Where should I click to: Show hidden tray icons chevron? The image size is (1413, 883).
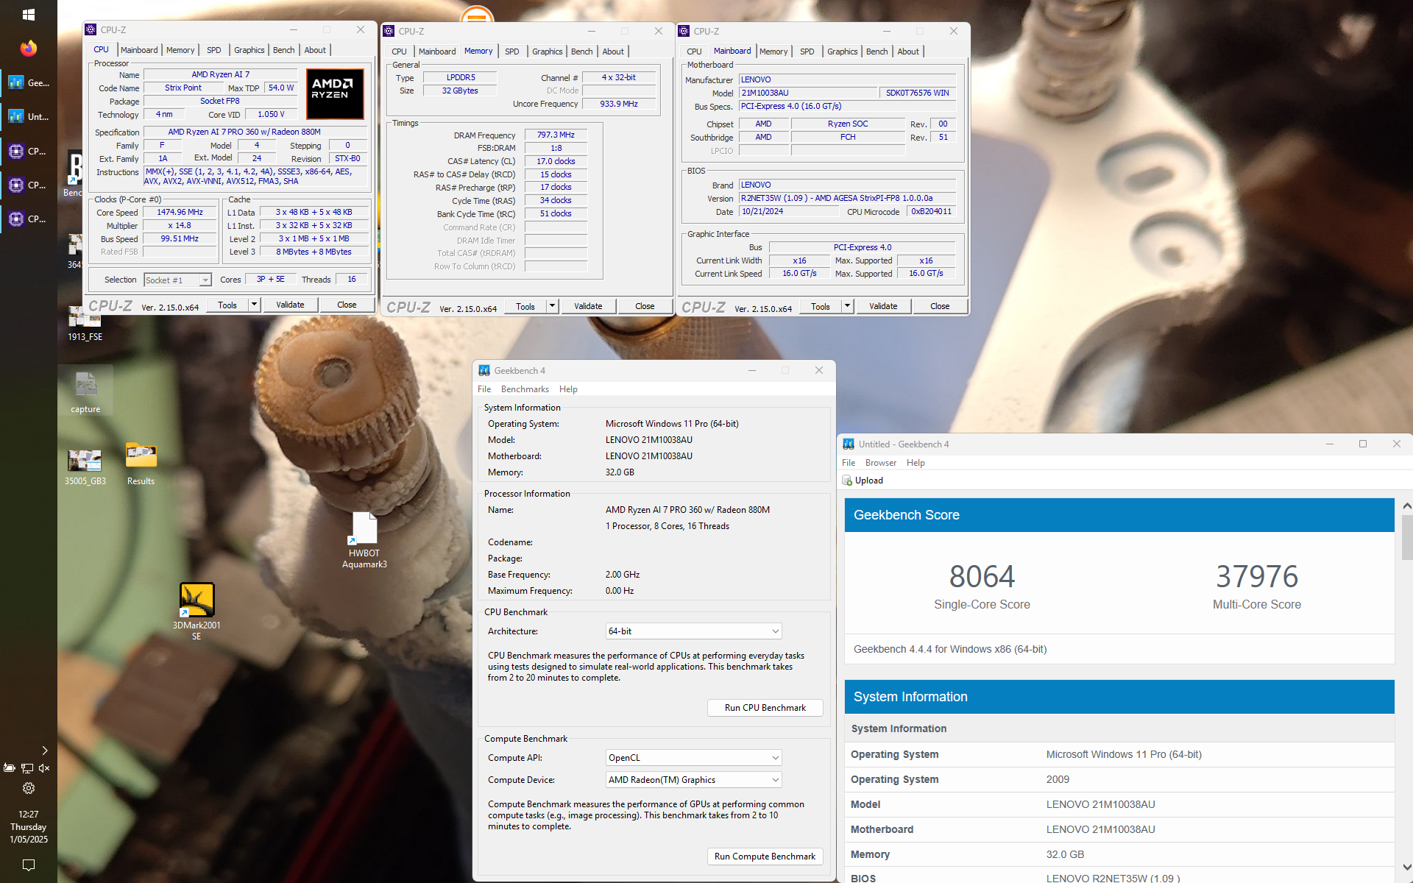45,751
